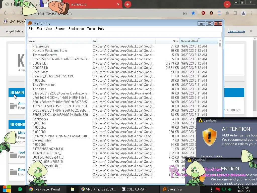The height and width of the screenshot is (193, 257).
Task: Open File Explorer from the taskbar
Action: tap(73, 189)
